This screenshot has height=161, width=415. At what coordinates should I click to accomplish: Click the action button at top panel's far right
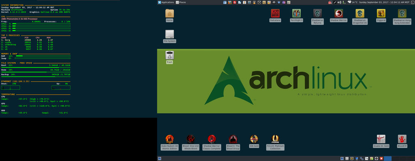click(x=412, y=2)
